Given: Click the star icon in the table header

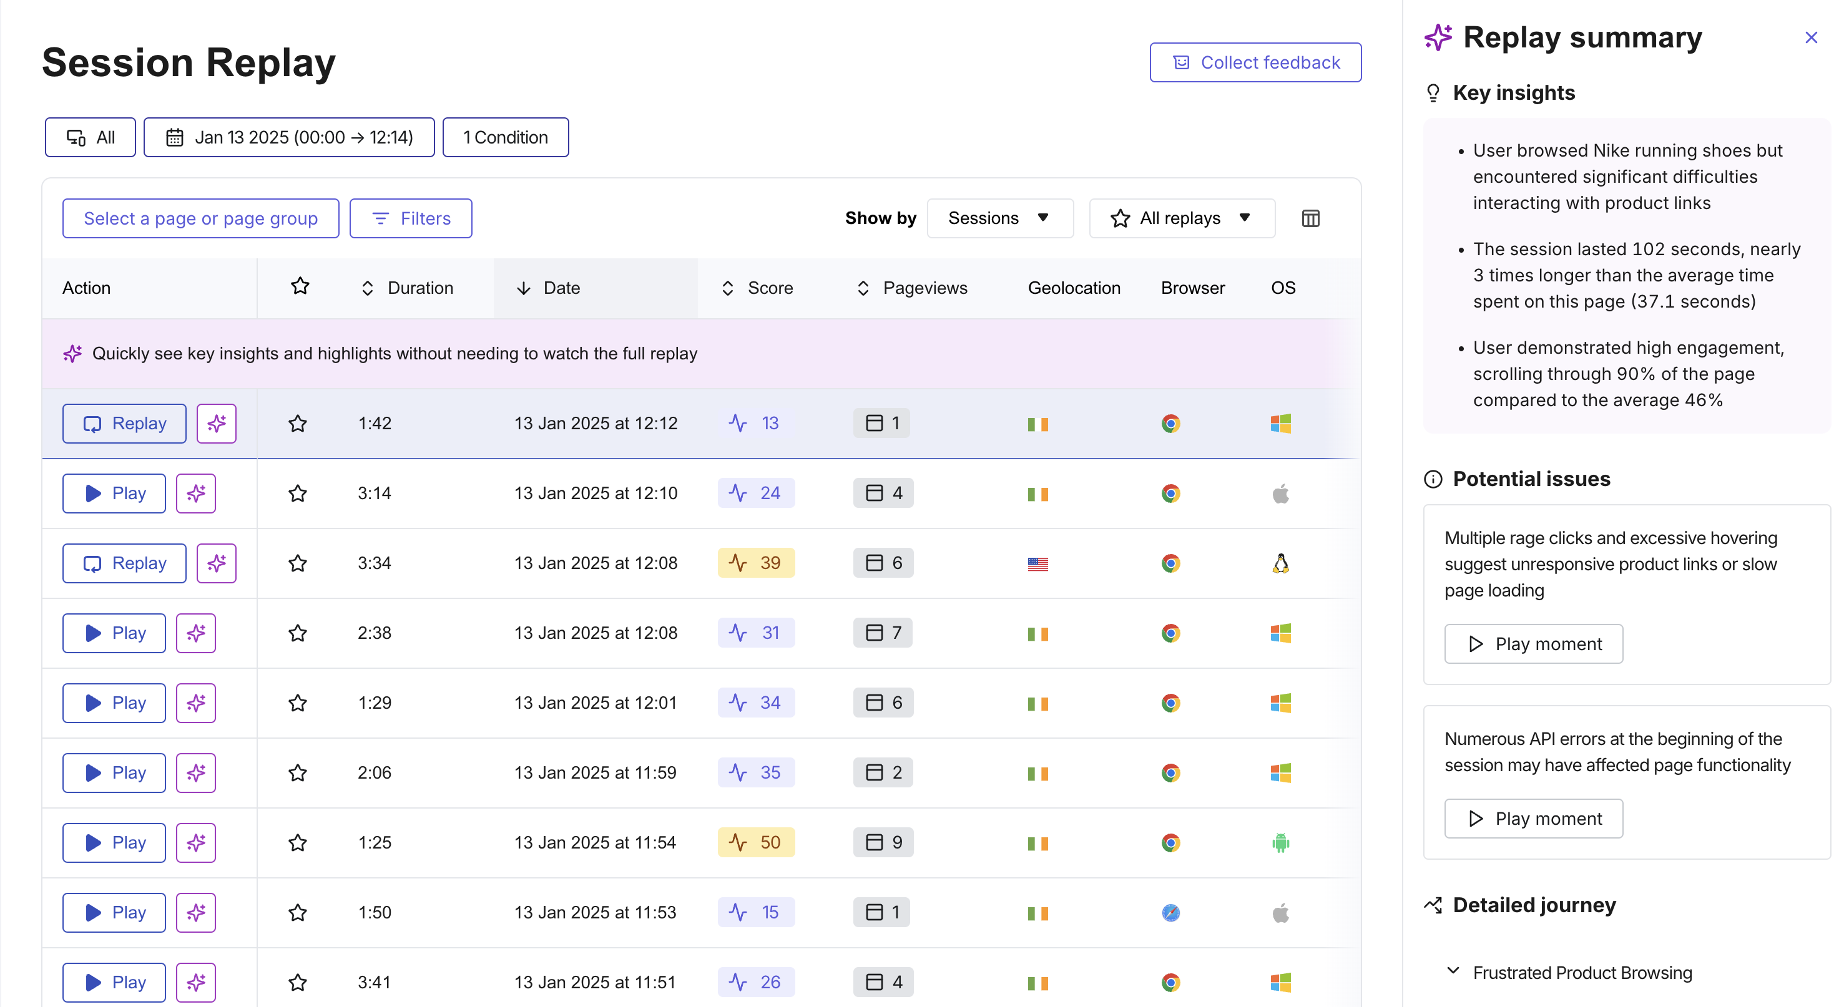Looking at the screenshot, I should tap(300, 286).
